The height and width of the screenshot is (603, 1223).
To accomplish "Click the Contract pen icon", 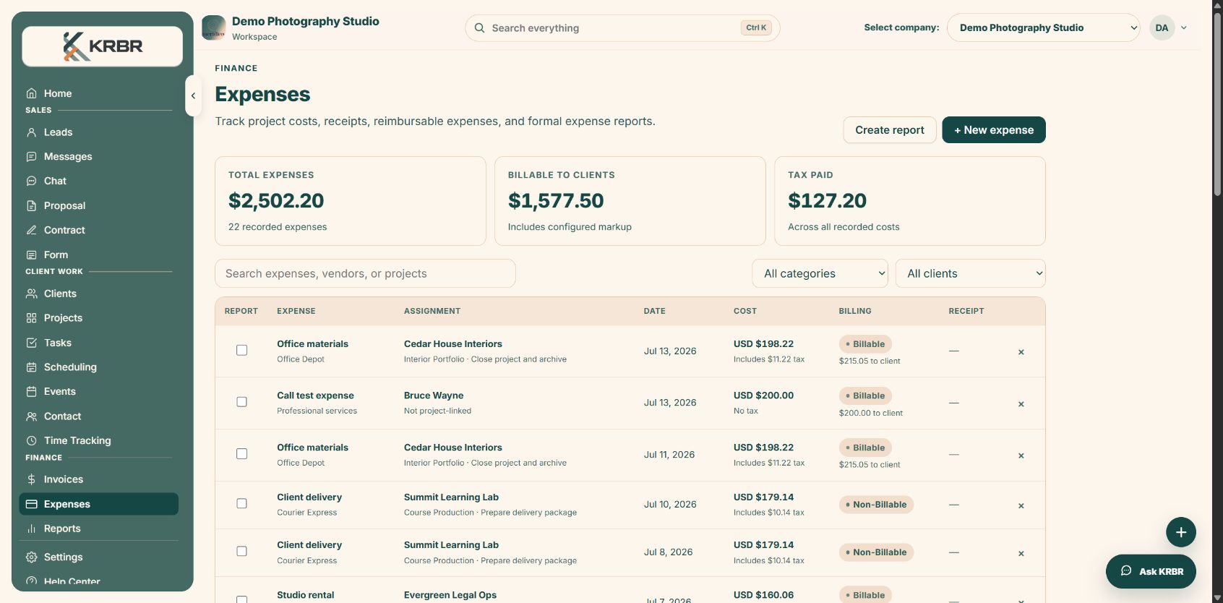I will coord(32,231).
